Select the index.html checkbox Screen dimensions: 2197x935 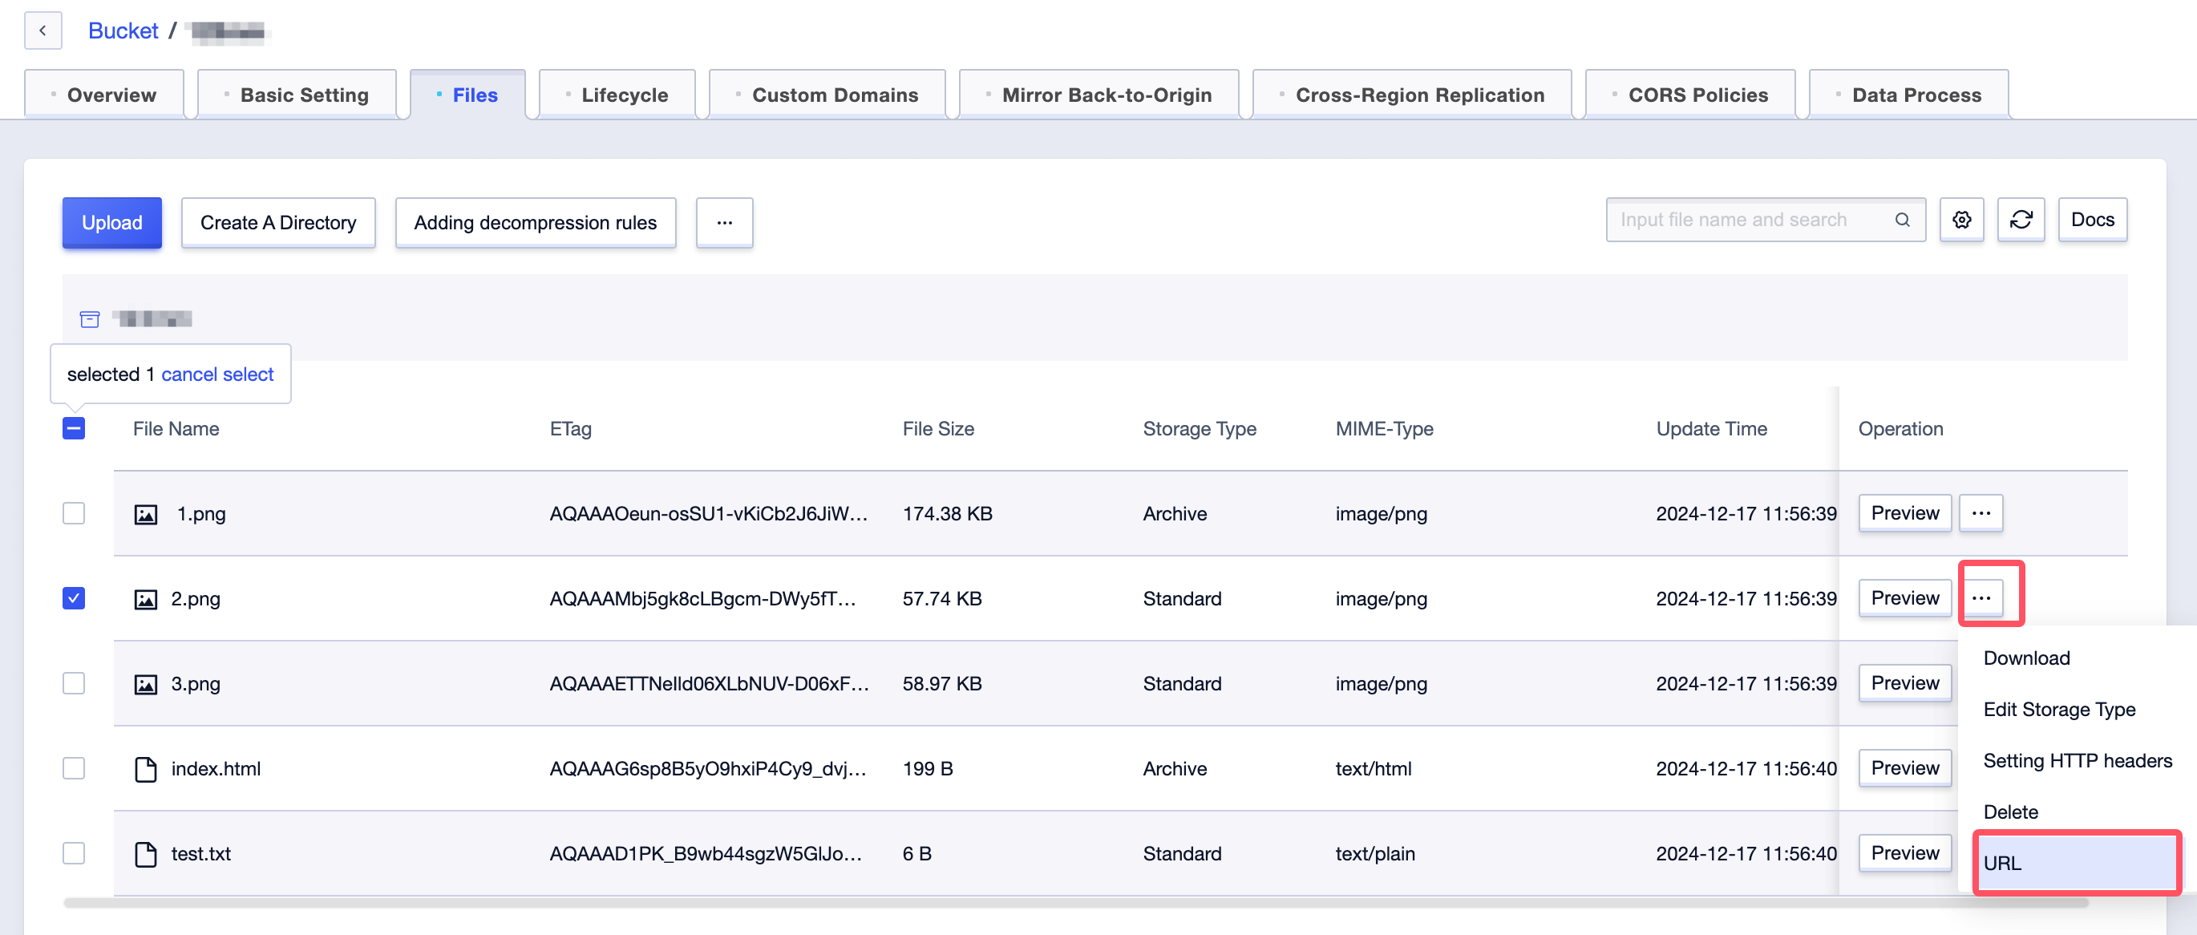tap(75, 769)
